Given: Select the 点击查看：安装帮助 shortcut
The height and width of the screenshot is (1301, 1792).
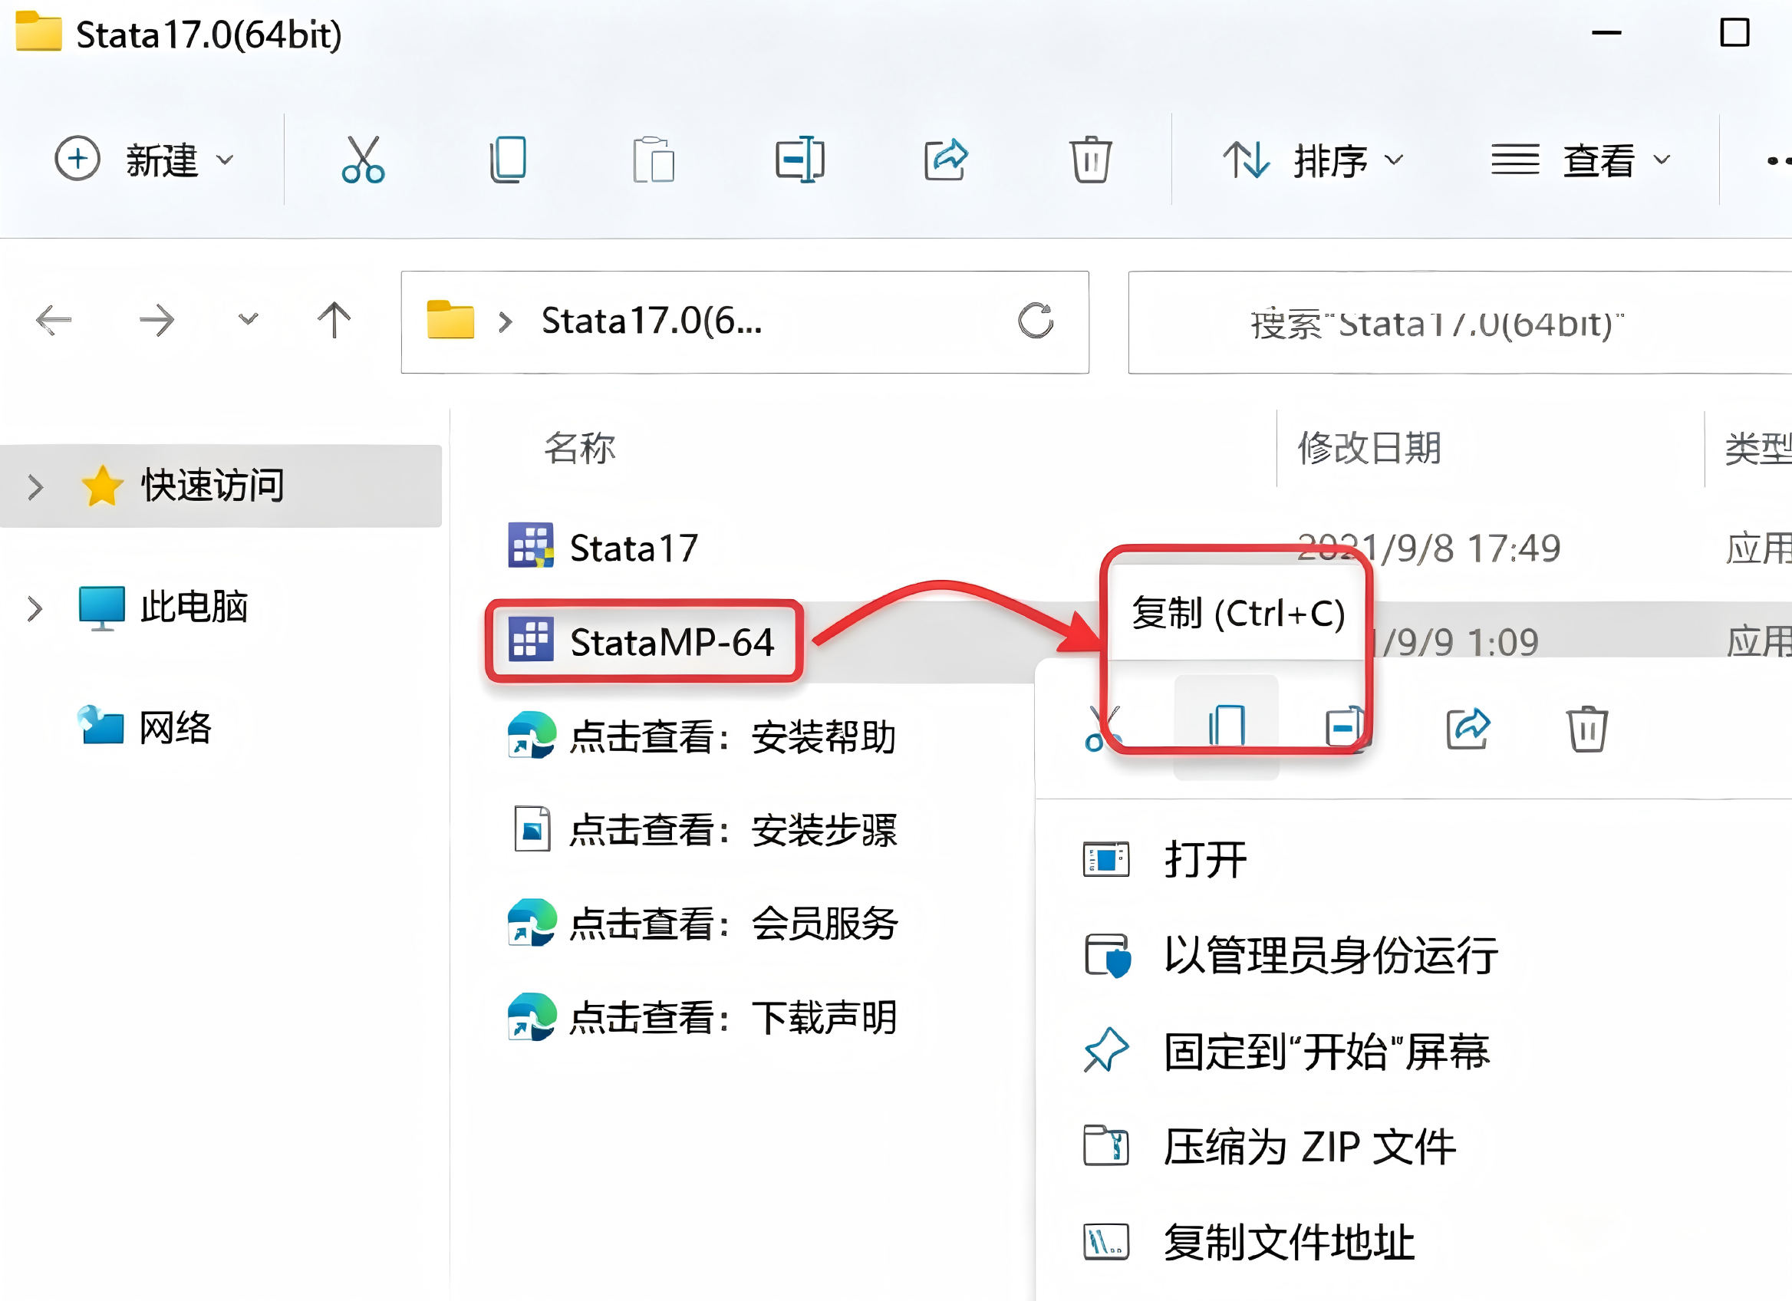Looking at the screenshot, I should 702,736.
